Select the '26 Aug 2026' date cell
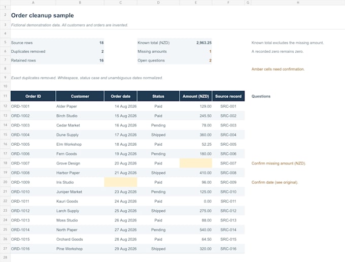345x262 pixels. point(121,220)
